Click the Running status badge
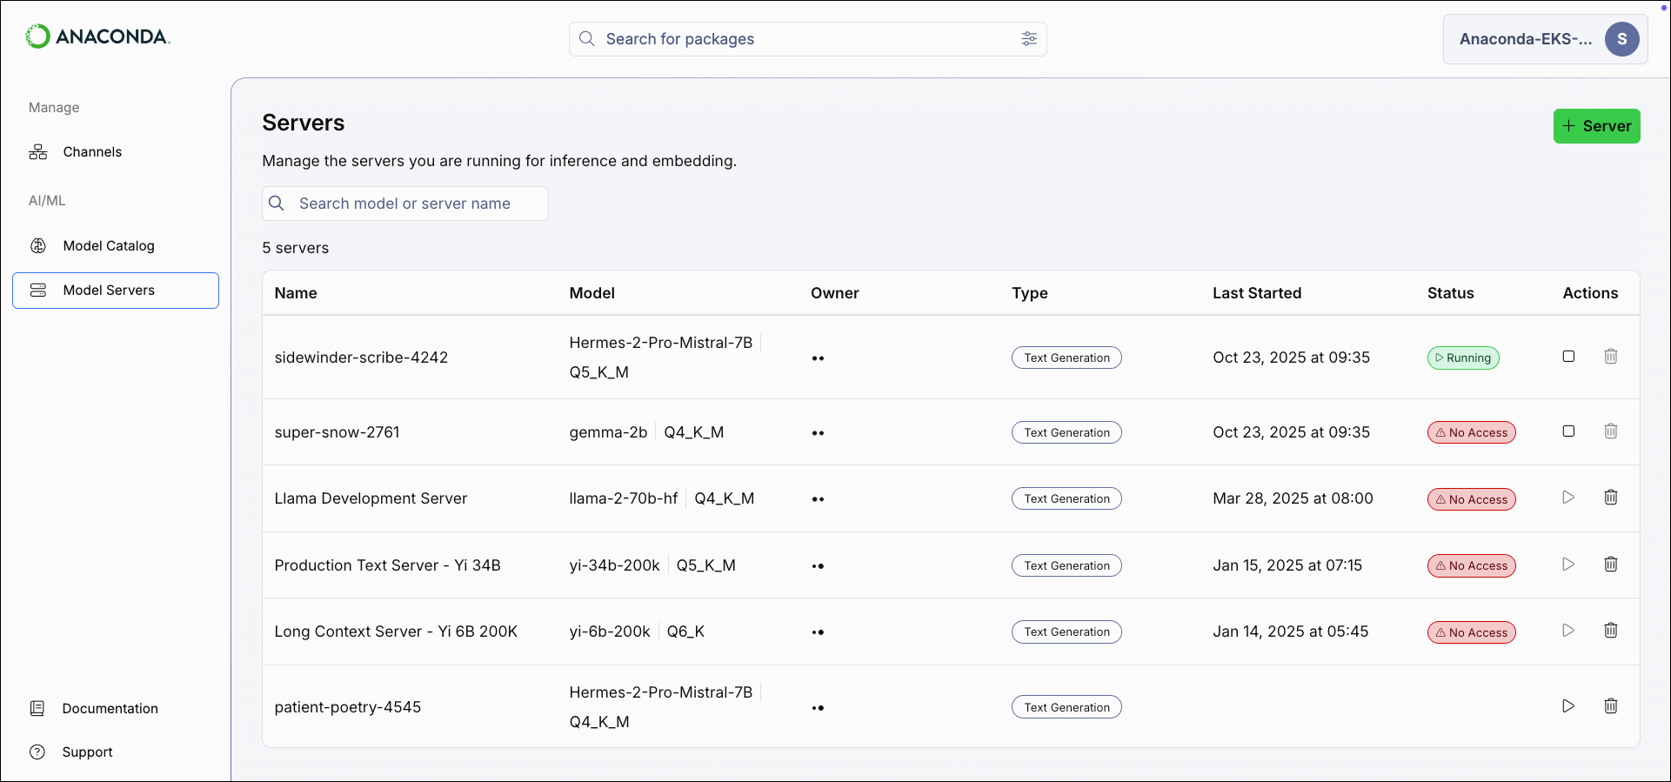This screenshot has width=1671, height=782. point(1463,358)
